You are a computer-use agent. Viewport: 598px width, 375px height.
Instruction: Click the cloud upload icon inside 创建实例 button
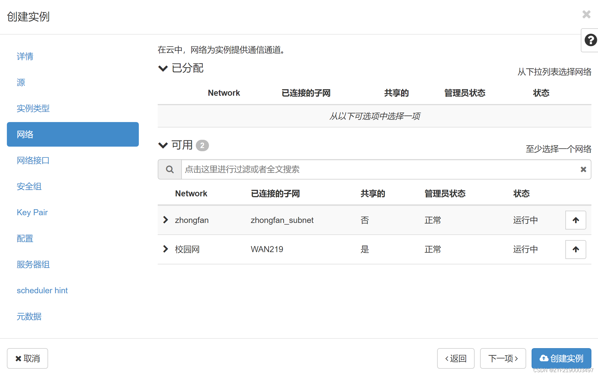click(x=544, y=358)
